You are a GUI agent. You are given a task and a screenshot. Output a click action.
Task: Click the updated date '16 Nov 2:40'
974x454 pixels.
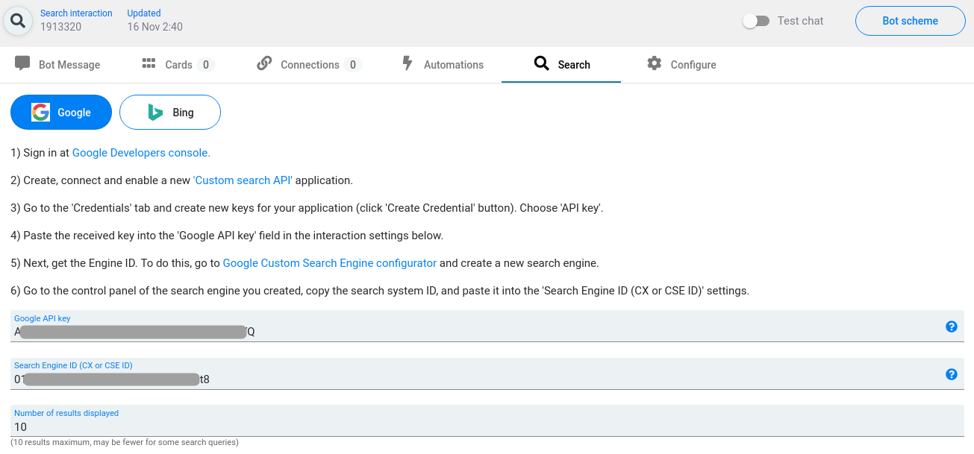coord(155,27)
